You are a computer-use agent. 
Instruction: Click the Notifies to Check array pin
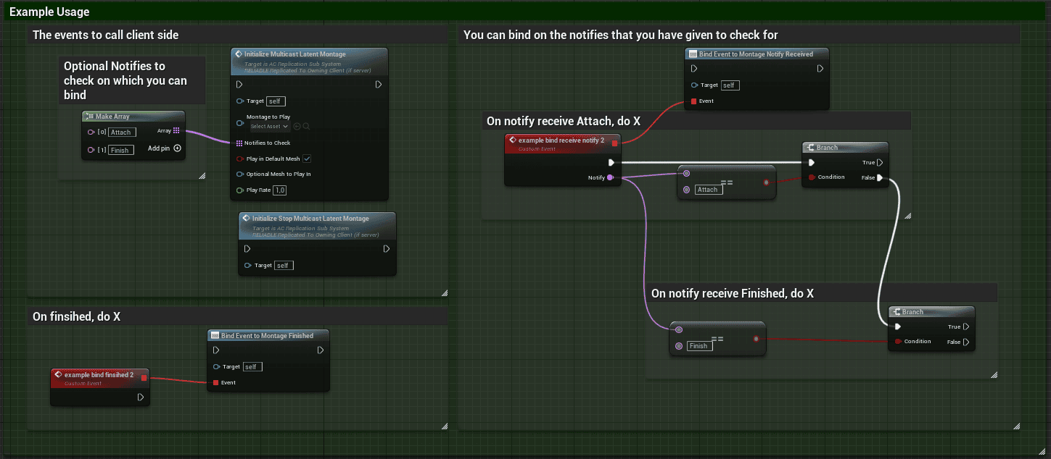pos(239,143)
